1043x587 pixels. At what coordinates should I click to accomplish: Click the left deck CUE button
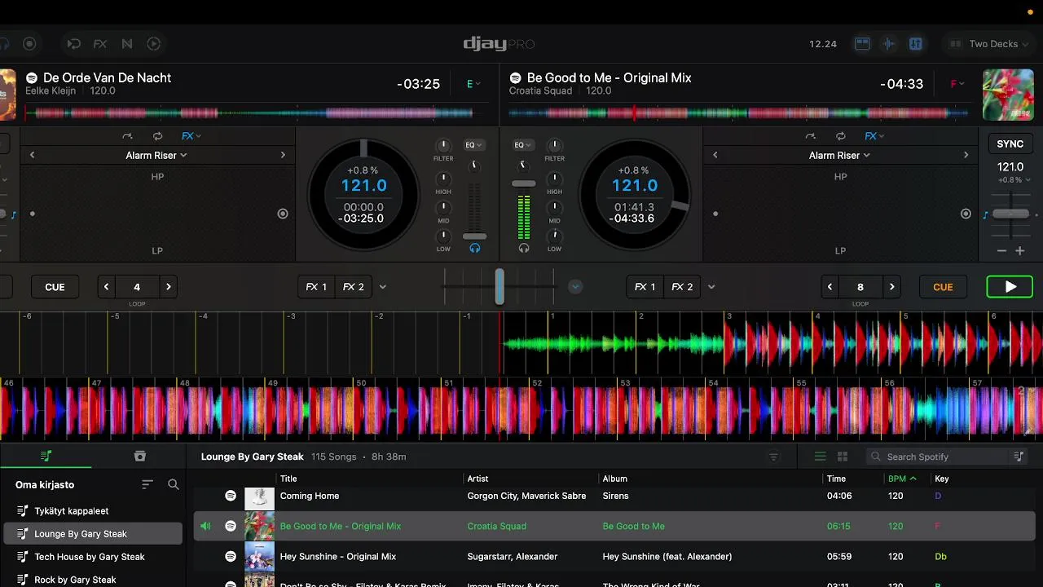(55, 287)
